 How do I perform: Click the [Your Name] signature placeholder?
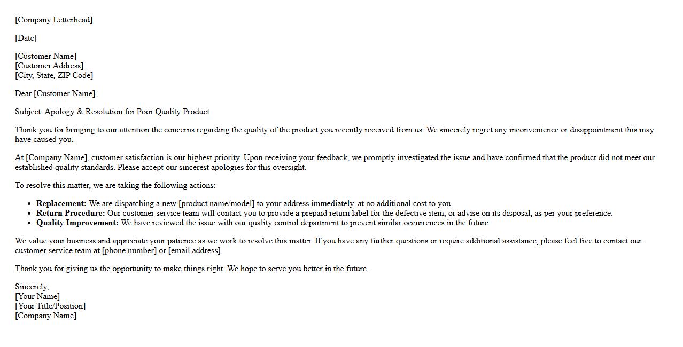coord(37,296)
